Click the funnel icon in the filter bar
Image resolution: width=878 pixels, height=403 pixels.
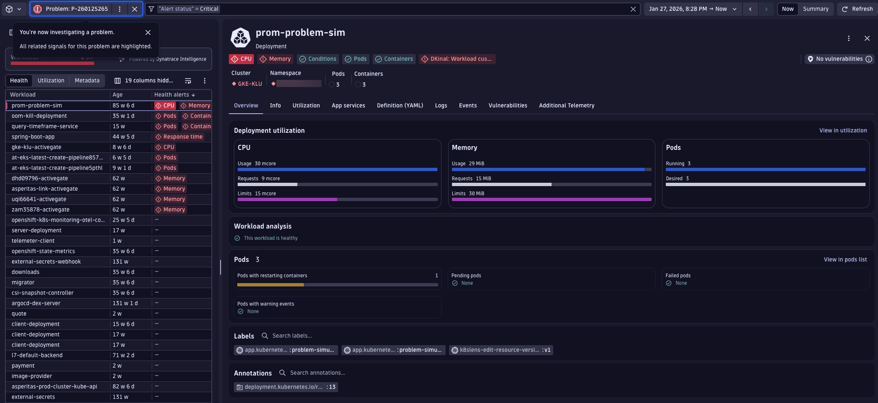click(x=151, y=8)
